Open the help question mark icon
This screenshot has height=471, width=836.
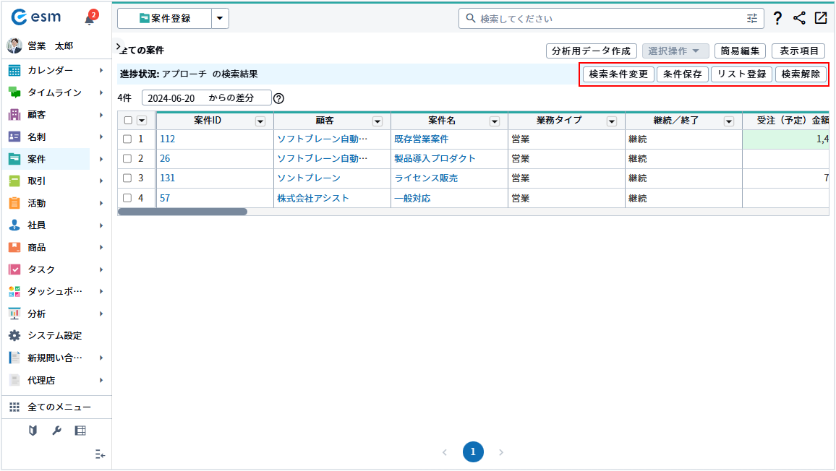click(x=777, y=19)
